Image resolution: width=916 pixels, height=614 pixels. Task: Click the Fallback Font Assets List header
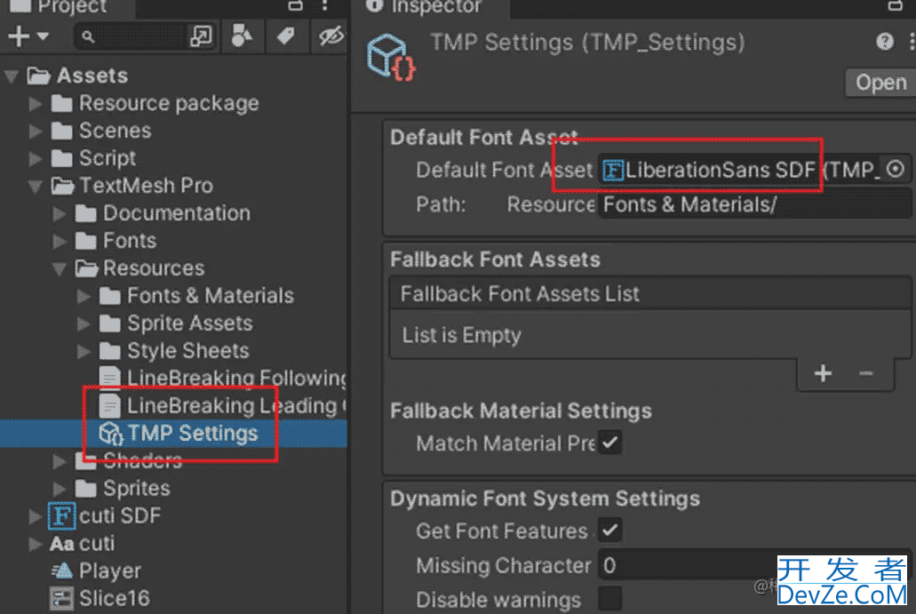coord(649,294)
